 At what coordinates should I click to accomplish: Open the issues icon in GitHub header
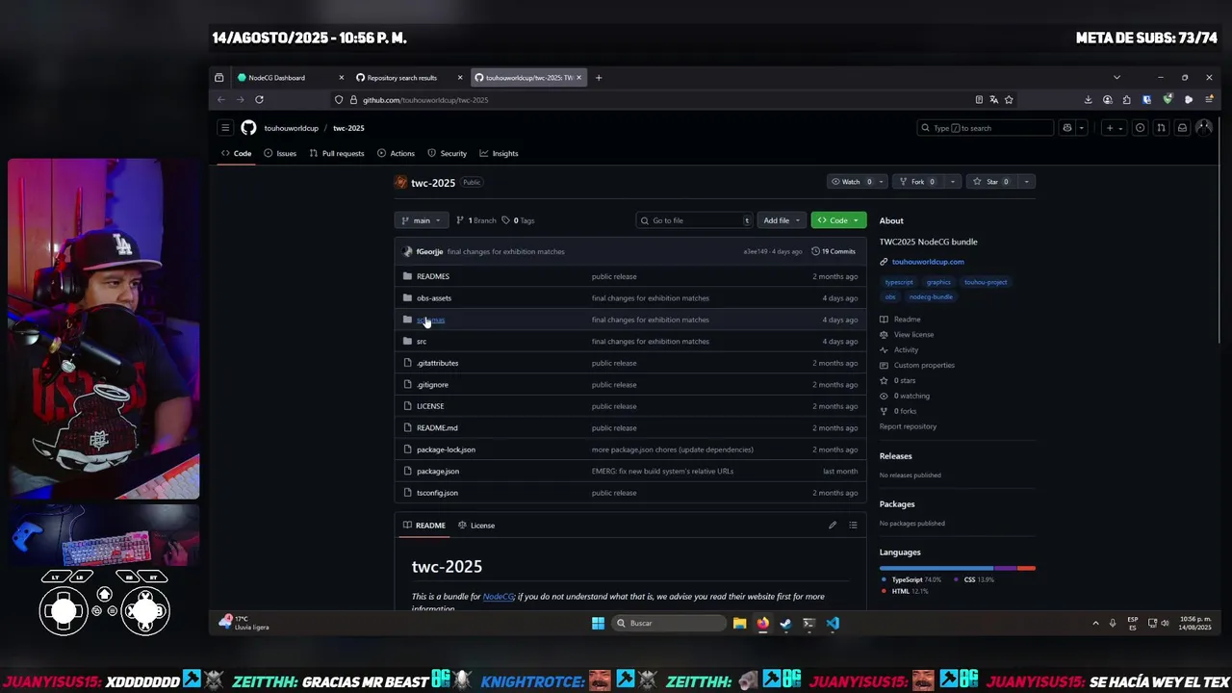point(1140,128)
